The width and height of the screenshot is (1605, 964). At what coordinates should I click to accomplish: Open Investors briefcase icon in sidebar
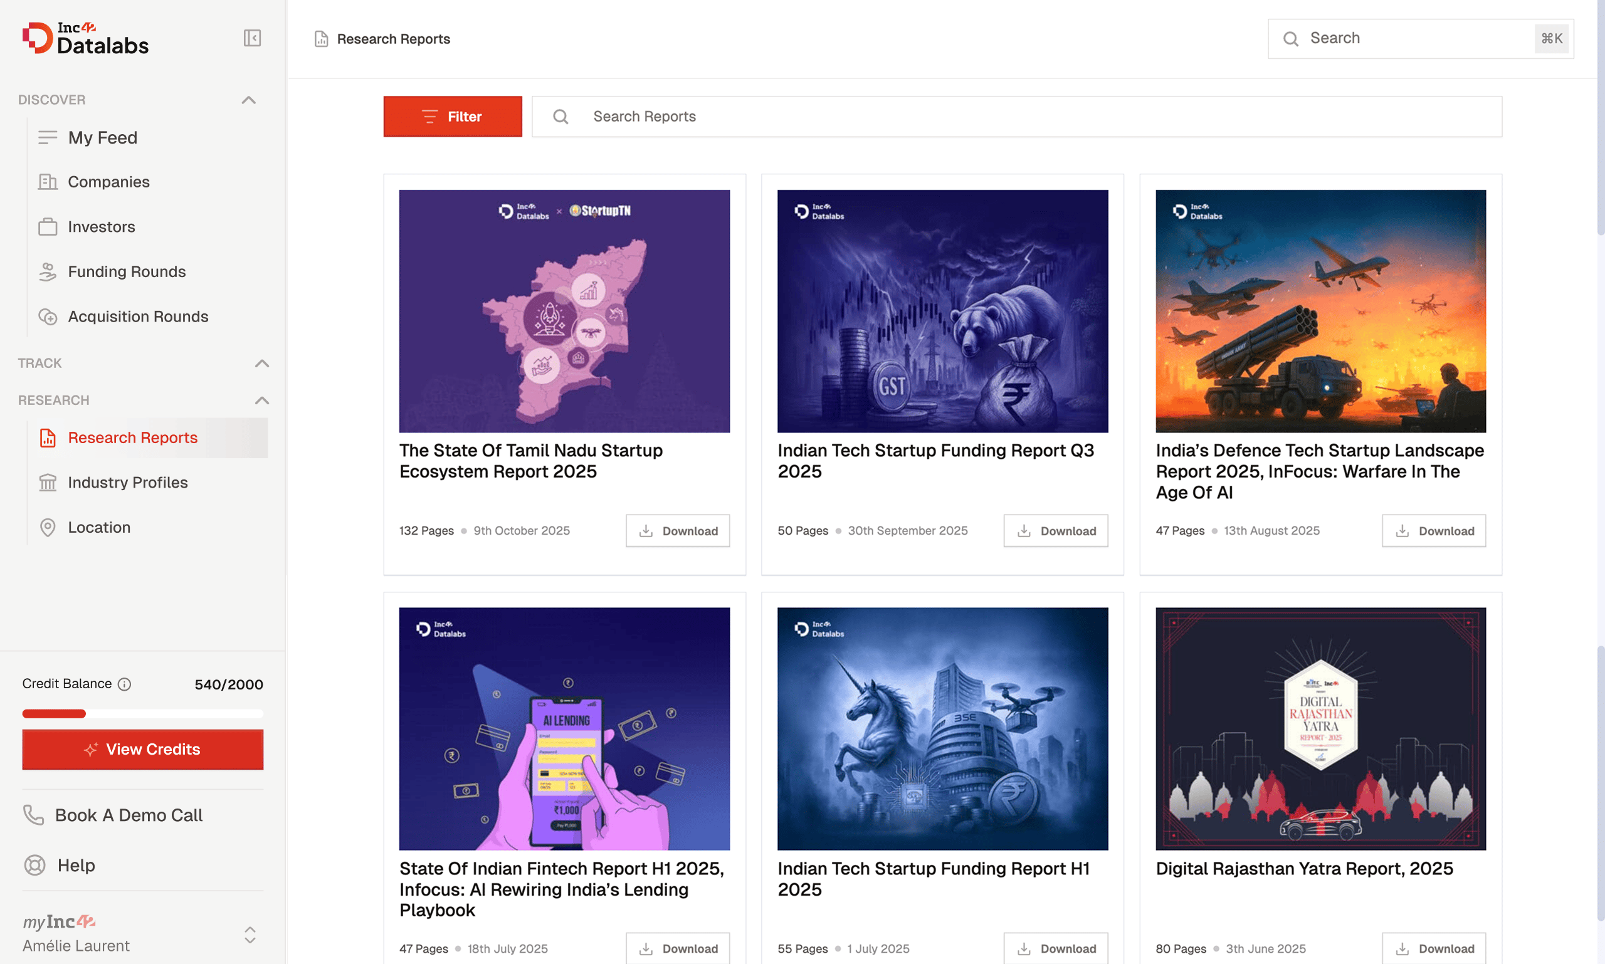click(48, 227)
